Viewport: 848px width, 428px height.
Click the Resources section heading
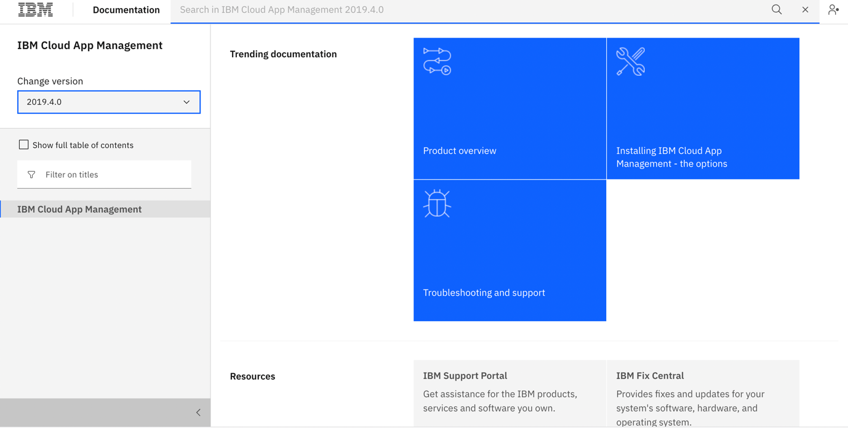(x=252, y=376)
